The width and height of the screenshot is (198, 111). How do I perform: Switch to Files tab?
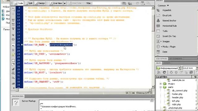pyautogui.click(x=158, y=63)
